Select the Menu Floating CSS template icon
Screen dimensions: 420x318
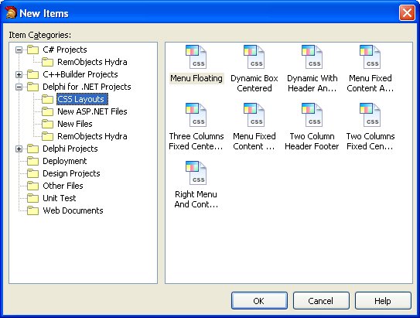pyautogui.click(x=196, y=57)
